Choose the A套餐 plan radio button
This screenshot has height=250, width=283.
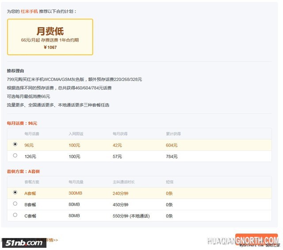click(x=15, y=192)
